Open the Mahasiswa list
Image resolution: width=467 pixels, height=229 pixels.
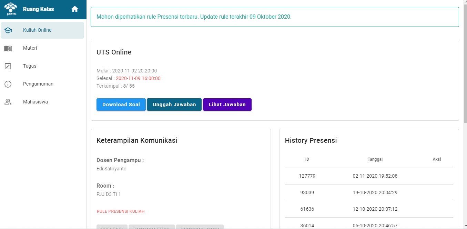(x=42, y=102)
